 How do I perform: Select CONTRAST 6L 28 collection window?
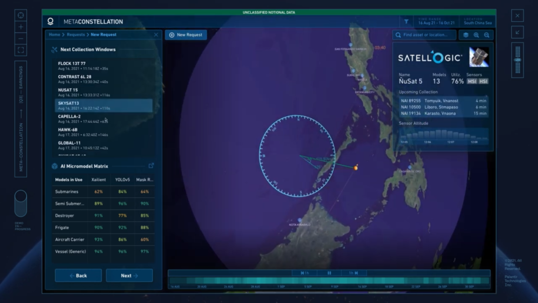pyautogui.click(x=104, y=79)
